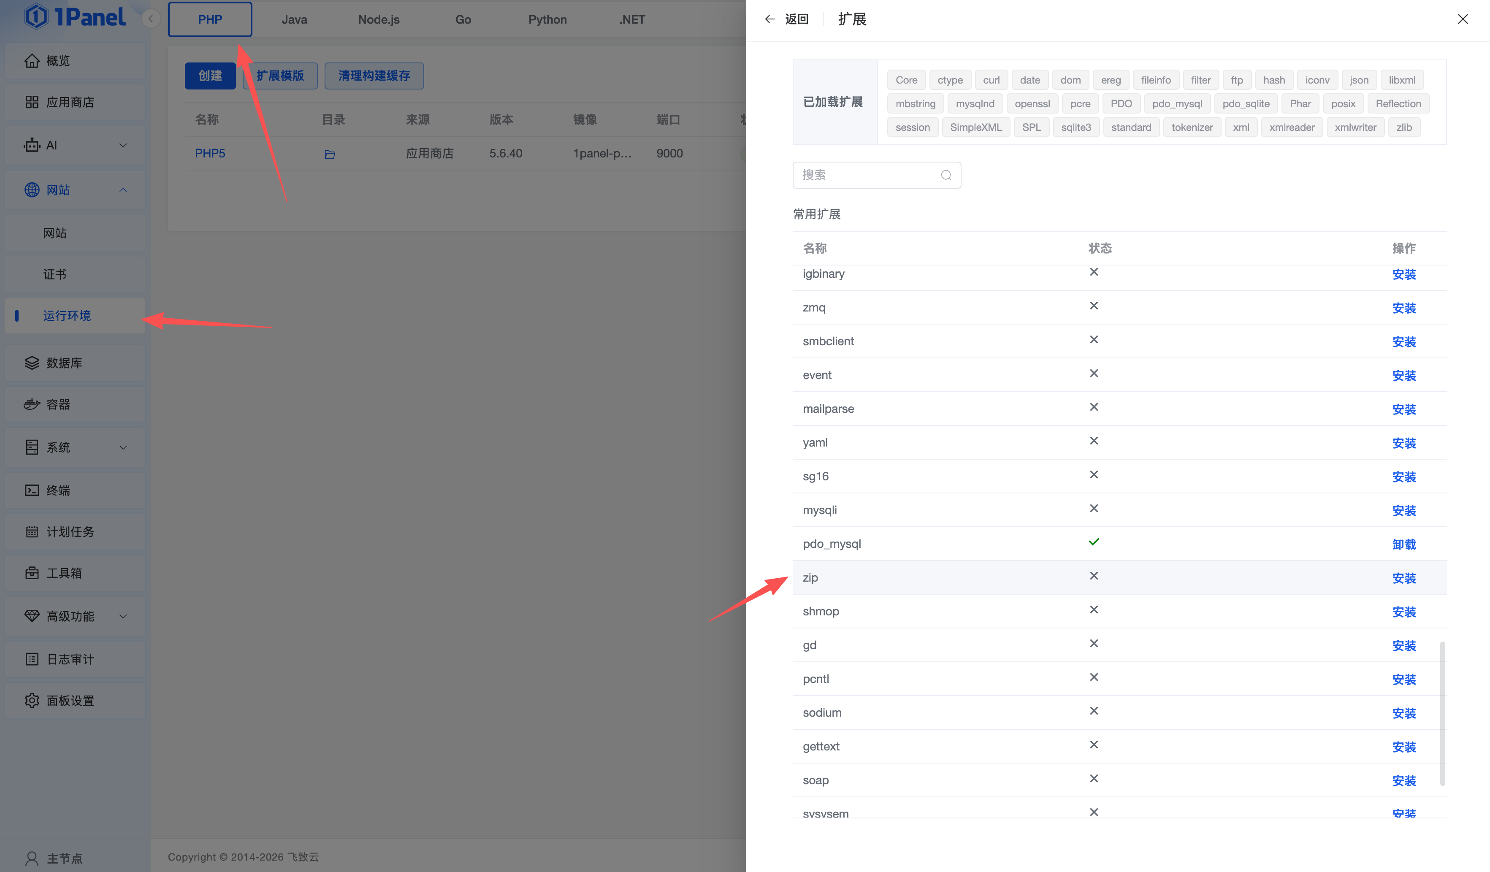
Task: Click the search magnifier icon in 搜索 box
Action: (945, 175)
